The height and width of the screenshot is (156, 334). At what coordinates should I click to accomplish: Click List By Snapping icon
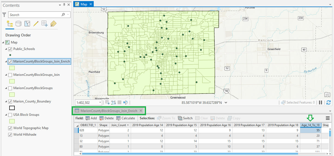click(44, 24)
